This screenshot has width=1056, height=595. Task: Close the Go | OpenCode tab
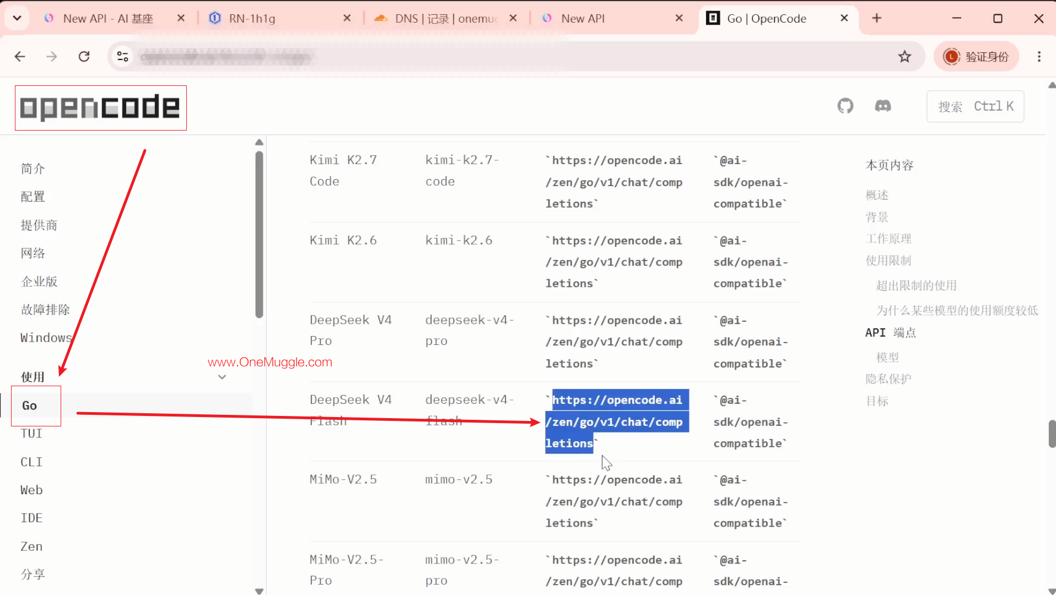[844, 18]
